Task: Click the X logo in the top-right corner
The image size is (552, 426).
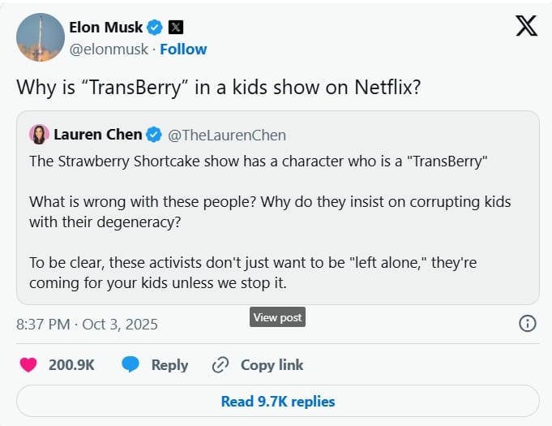Action: click(526, 27)
